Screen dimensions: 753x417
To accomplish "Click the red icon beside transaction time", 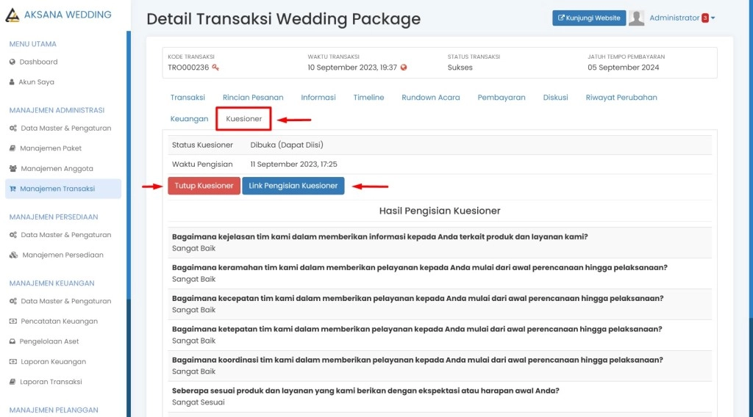I will [404, 68].
